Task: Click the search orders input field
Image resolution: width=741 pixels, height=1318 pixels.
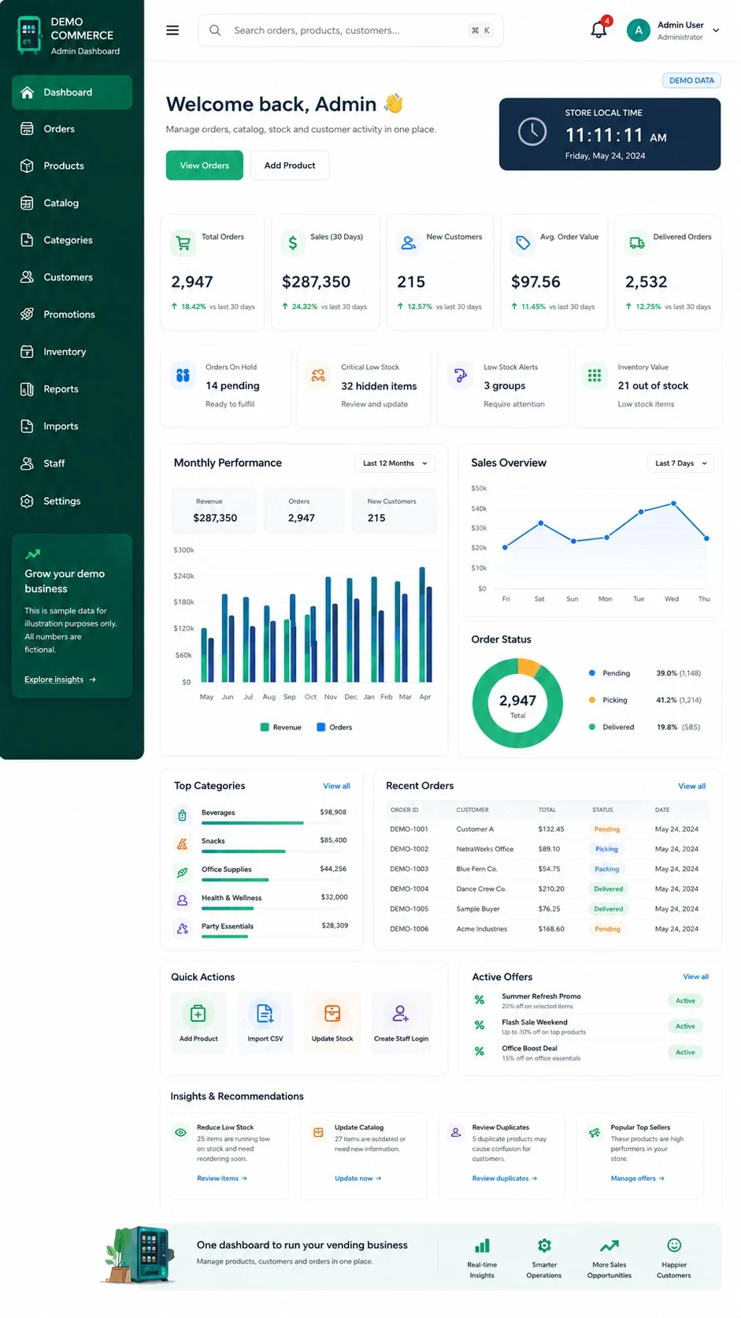Action: (350, 31)
